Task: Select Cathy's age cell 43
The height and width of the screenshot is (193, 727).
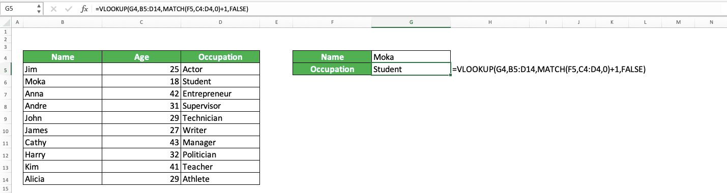Action: [x=141, y=142]
